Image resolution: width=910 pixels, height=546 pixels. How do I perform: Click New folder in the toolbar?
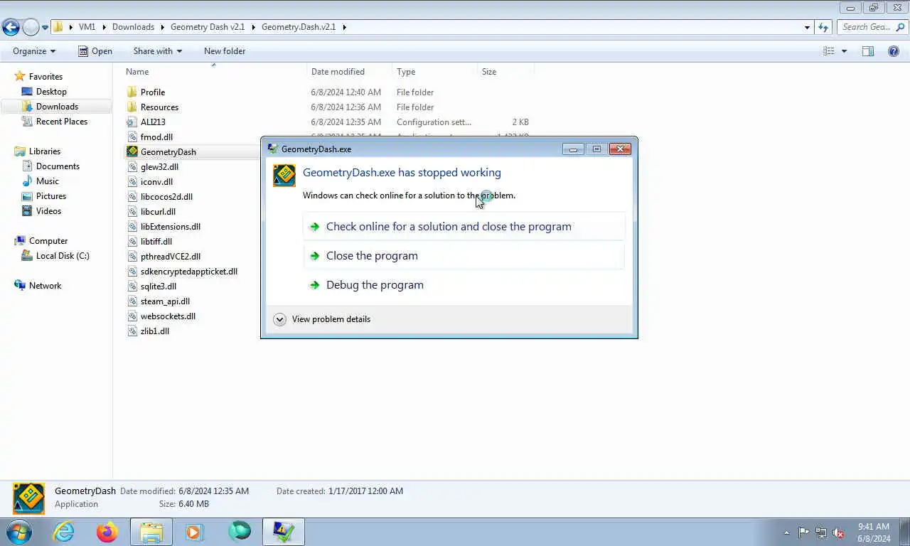(225, 51)
